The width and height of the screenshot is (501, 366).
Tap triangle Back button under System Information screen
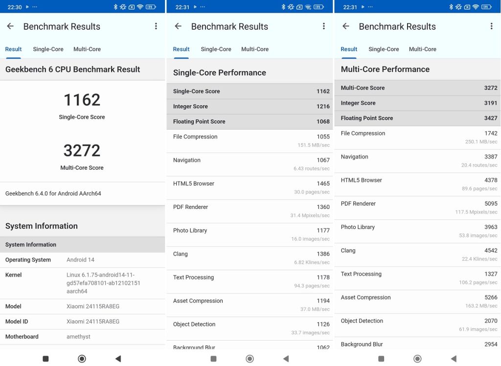[118, 359]
